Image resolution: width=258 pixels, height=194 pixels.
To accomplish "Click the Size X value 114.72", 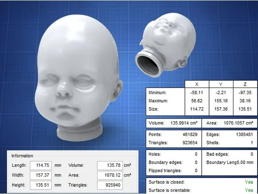I will (197, 109).
